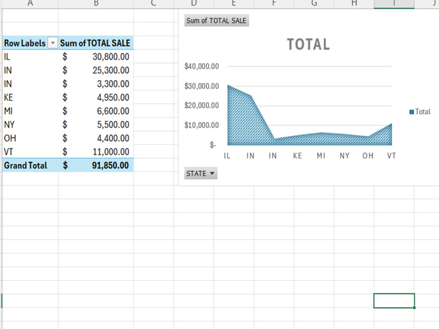This screenshot has width=439, height=329.
Task: Click the MI category axis label
Action: [321, 156]
